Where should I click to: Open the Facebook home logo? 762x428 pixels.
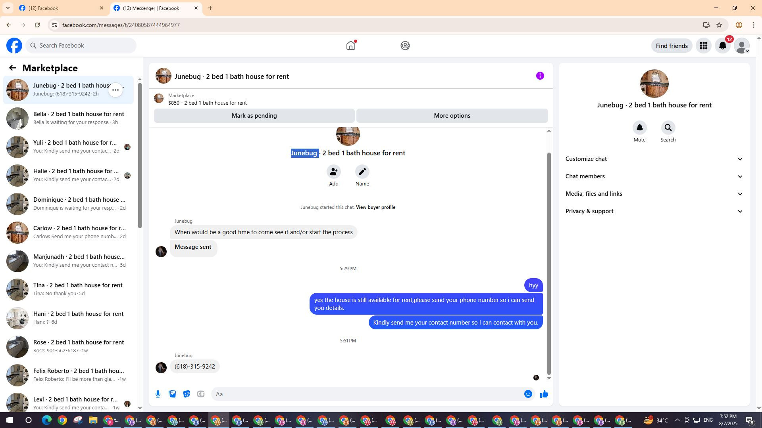point(14,46)
